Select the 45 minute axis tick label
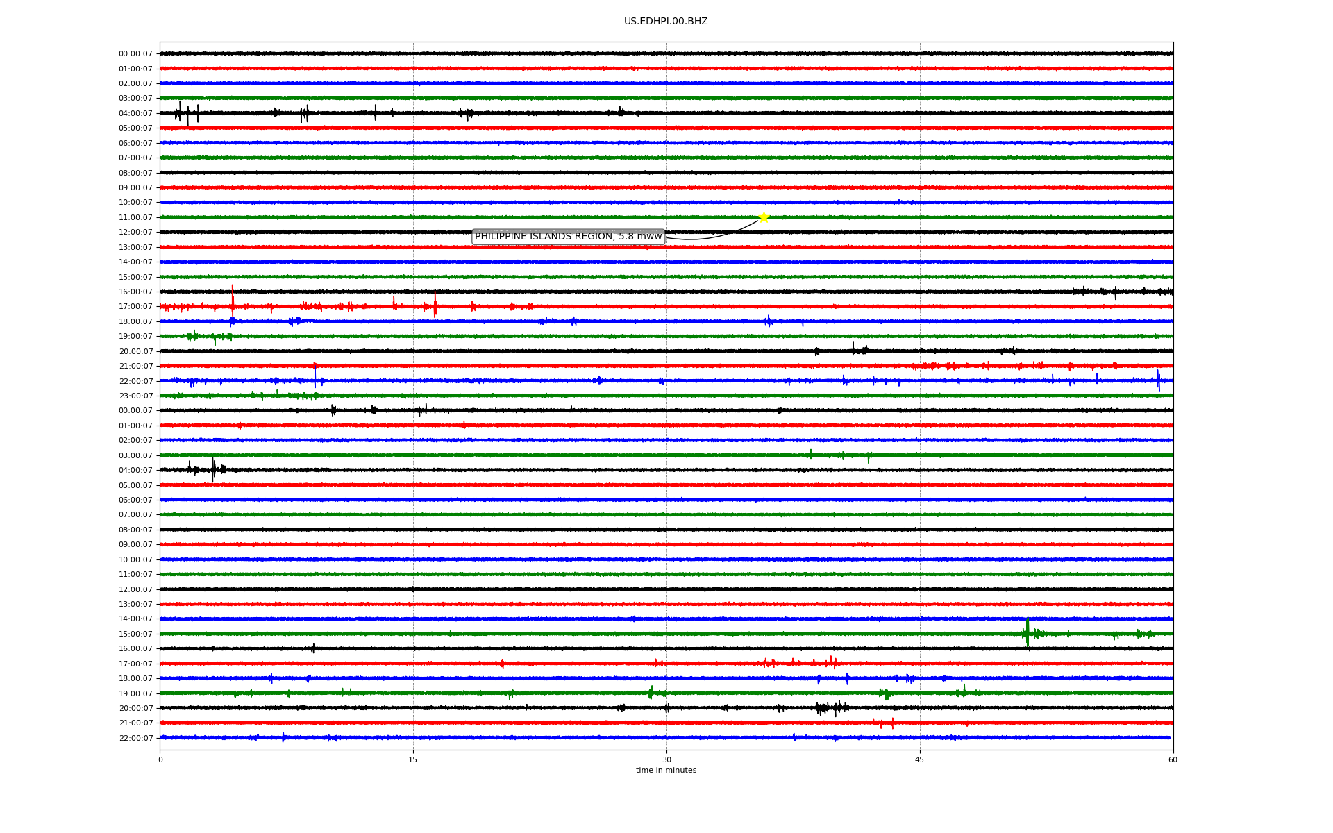The width and height of the screenshot is (1333, 833). click(919, 759)
